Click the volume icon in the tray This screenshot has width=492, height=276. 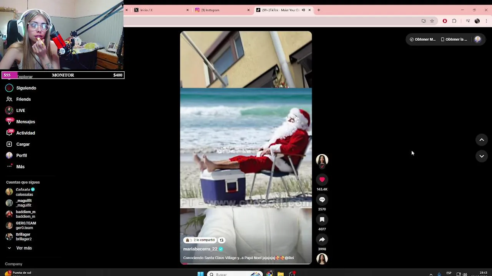point(465,274)
